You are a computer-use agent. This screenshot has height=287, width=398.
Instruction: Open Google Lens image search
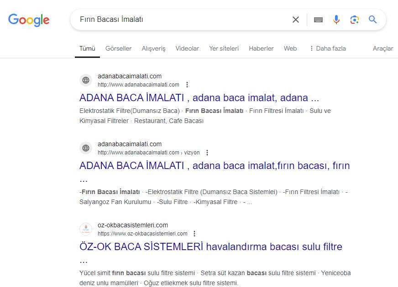click(x=355, y=20)
